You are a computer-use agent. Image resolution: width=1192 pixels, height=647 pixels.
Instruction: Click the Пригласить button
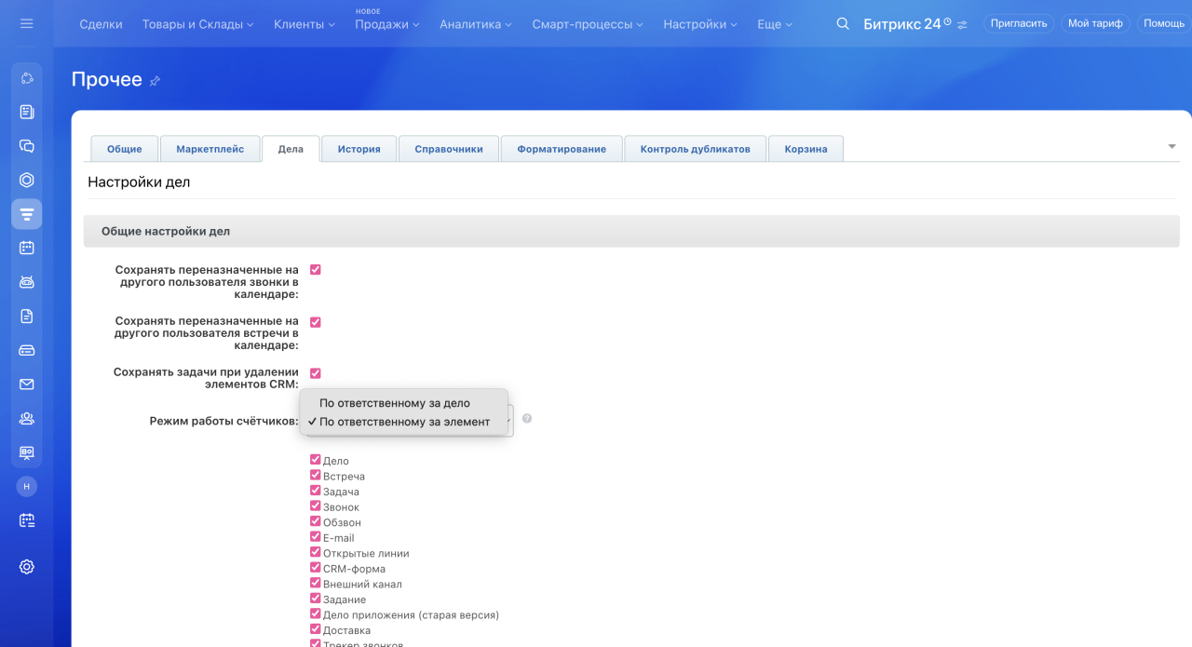tap(1019, 23)
